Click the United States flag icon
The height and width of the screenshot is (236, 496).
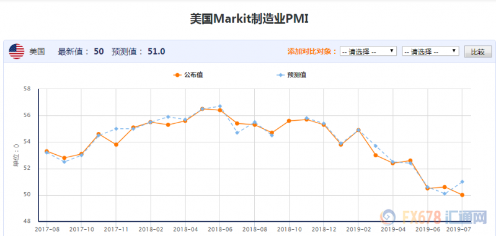[17, 51]
